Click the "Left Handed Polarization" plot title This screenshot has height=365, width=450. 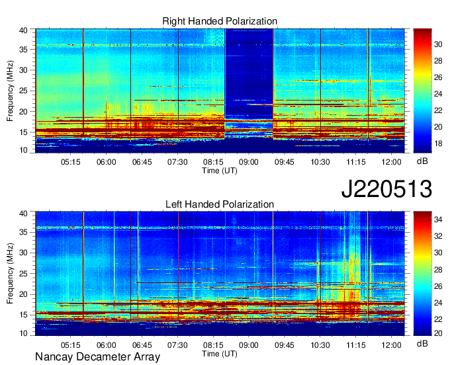pos(220,204)
